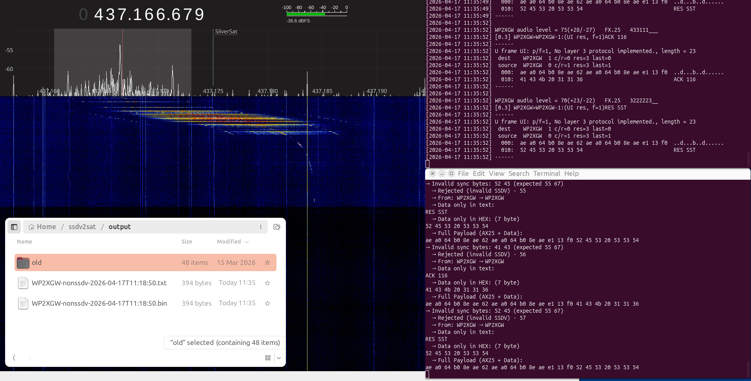Navigate to the ssdv2sat breadcrumb

pos(82,227)
